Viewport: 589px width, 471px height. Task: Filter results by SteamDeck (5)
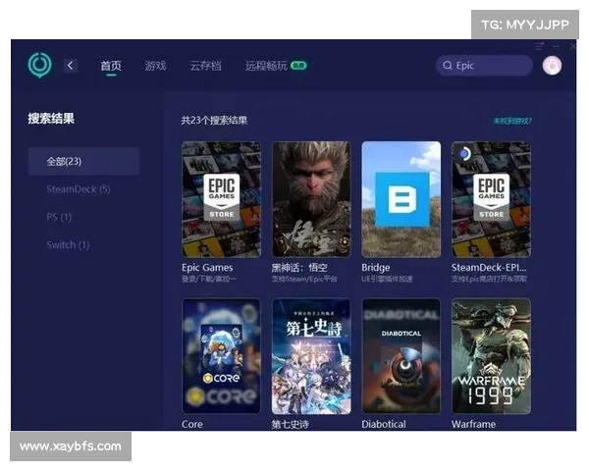pyautogui.click(x=79, y=189)
